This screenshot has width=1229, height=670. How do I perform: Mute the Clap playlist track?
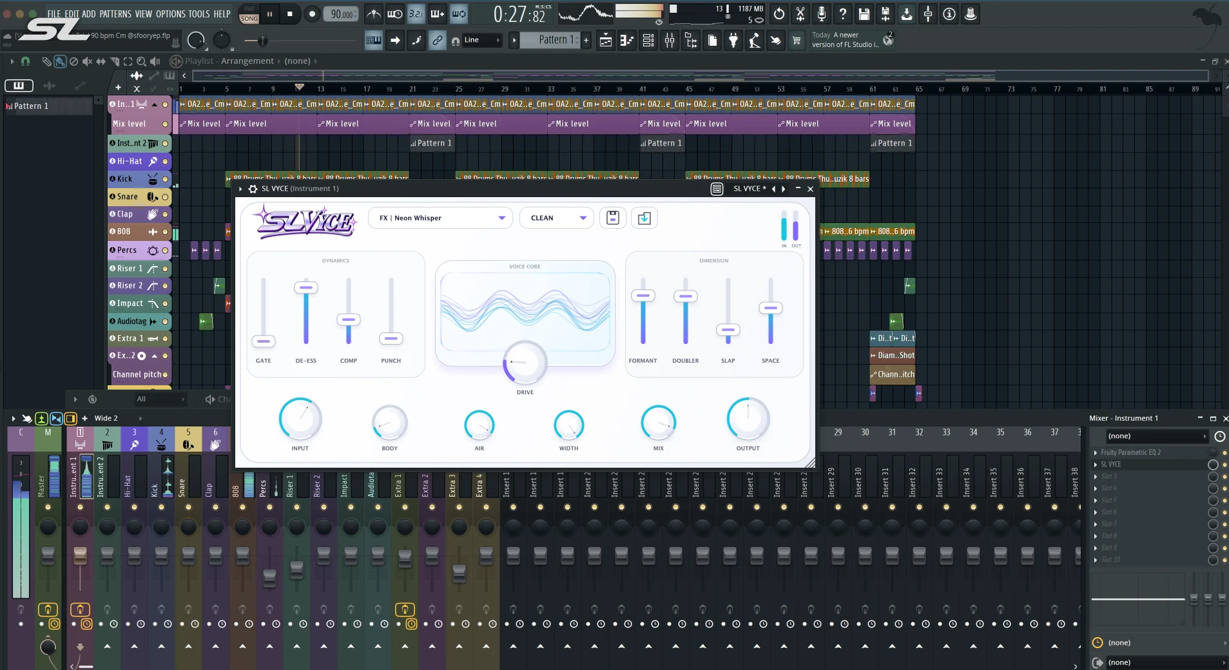point(165,214)
